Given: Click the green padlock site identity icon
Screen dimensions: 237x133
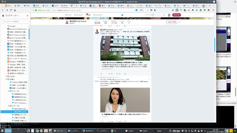Looking at the screenshot, I should pos(36,10).
